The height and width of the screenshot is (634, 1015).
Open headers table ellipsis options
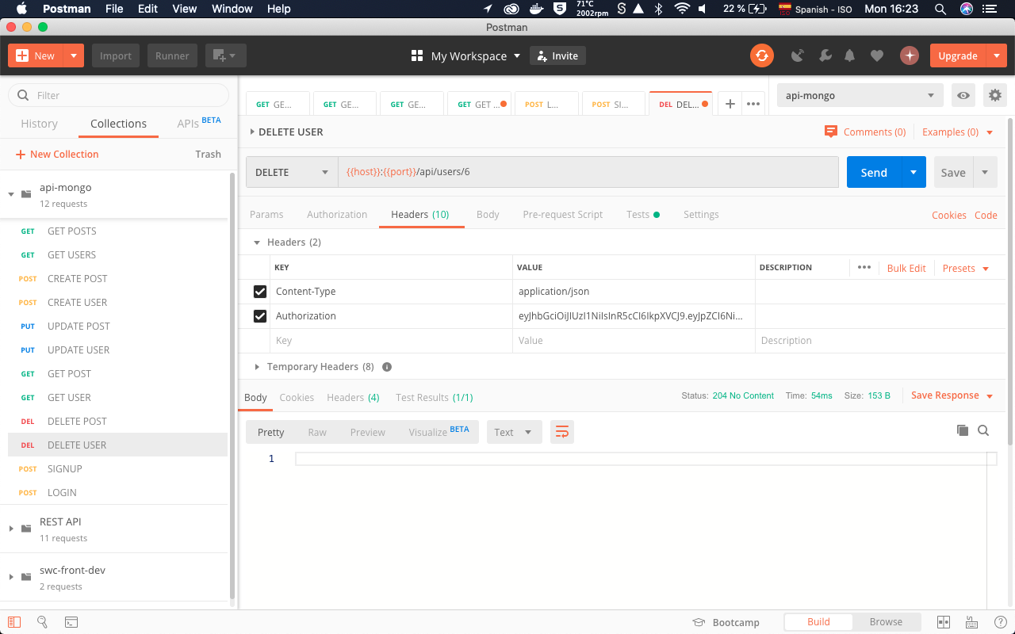[x=864, y=268]
